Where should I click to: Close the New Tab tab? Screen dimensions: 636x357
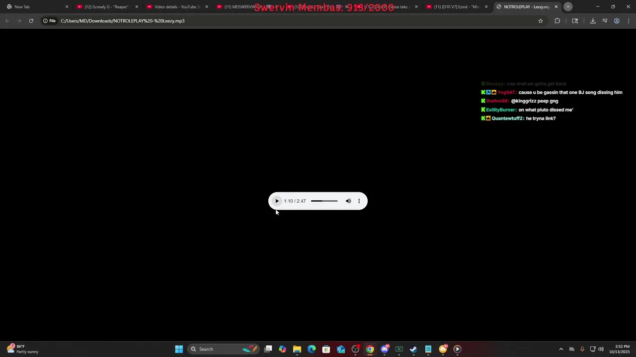coord(67,7)
